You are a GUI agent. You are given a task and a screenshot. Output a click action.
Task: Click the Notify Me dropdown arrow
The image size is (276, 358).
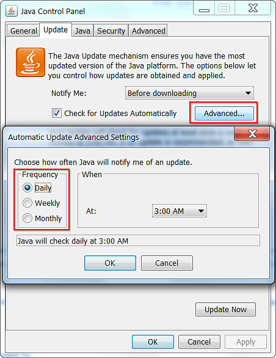click(248, 93)
